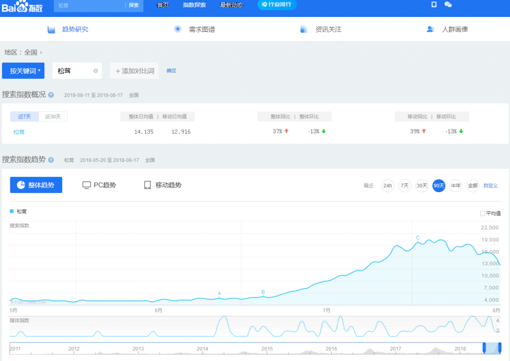
Task: Click the 整体日均值 value 14,135
Action: click(x=144, y=132)
